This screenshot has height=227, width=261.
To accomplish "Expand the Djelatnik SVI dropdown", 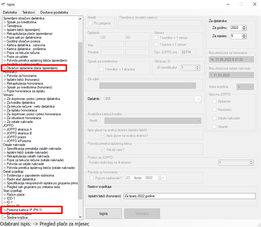I will click(198, 99).
